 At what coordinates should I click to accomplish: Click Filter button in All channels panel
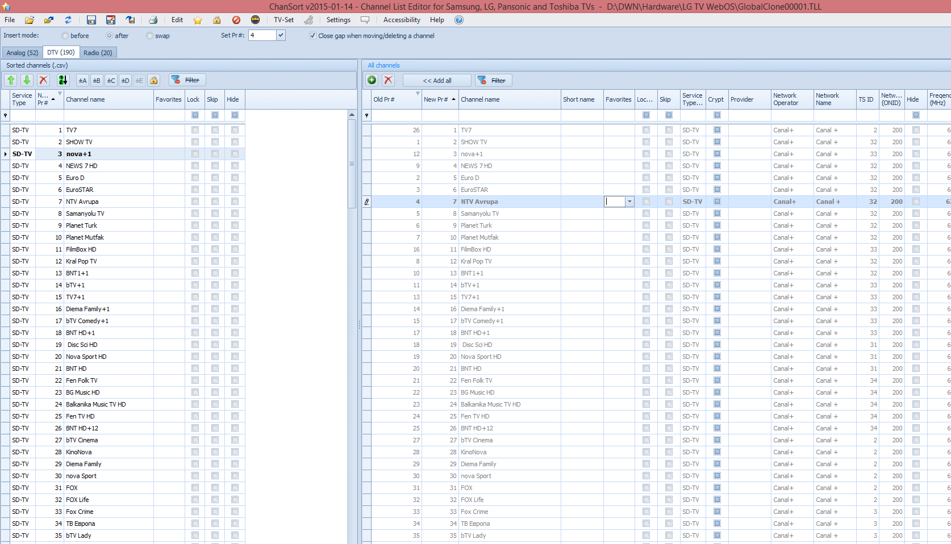click(x=493, y=81)
